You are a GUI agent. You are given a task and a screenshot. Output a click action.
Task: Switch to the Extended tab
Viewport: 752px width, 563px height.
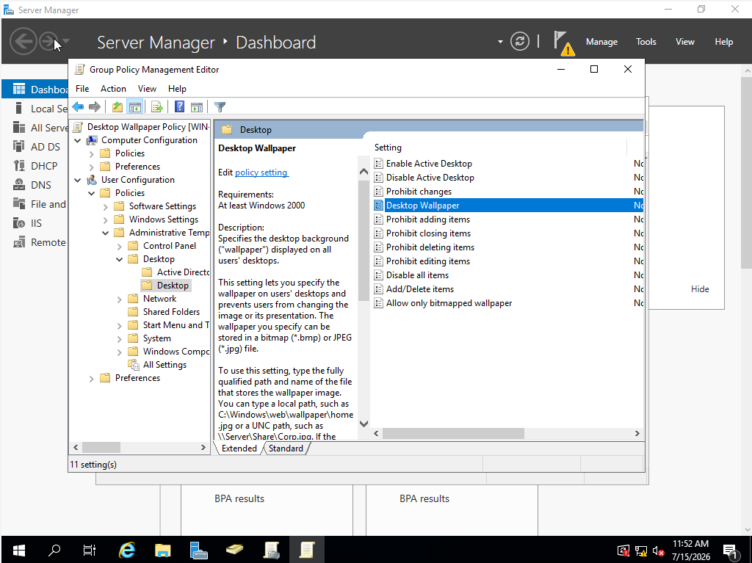239,448
